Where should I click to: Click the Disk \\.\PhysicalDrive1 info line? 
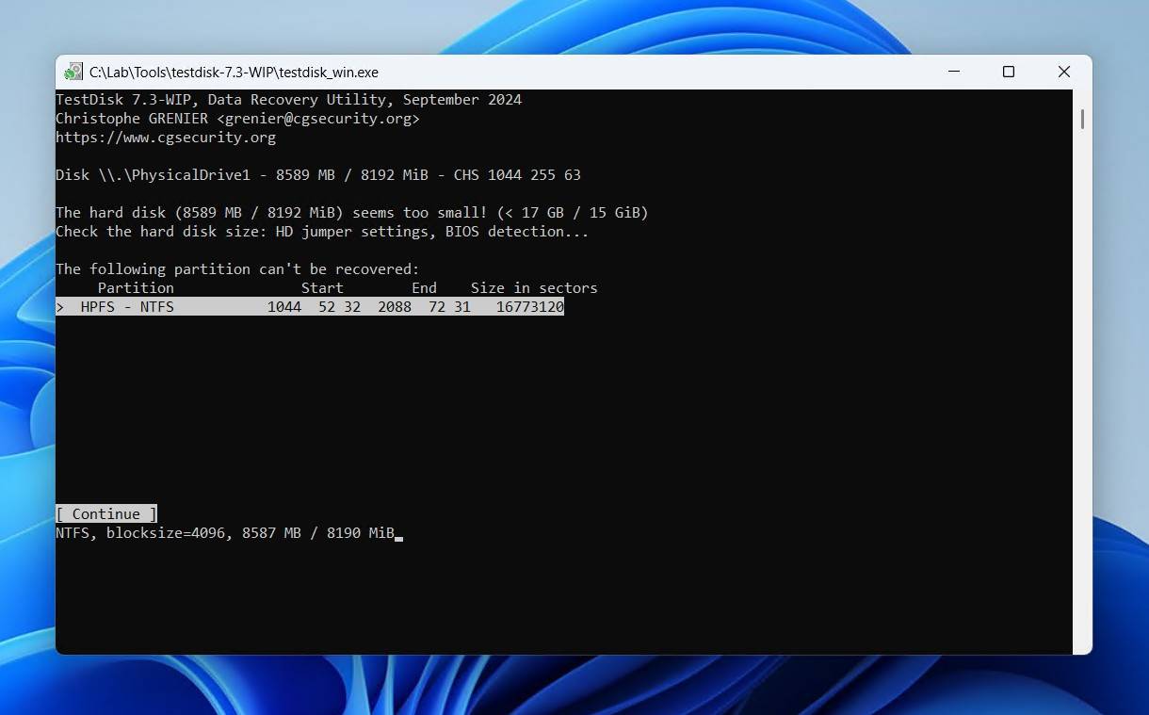(317, 175)
